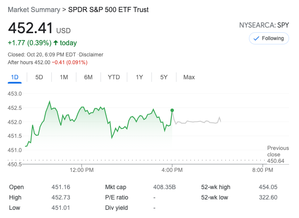Switch to the 5Y chart view
Image resolution: width=299 pixels, height=218 pixels.
[x=164, y=77]
